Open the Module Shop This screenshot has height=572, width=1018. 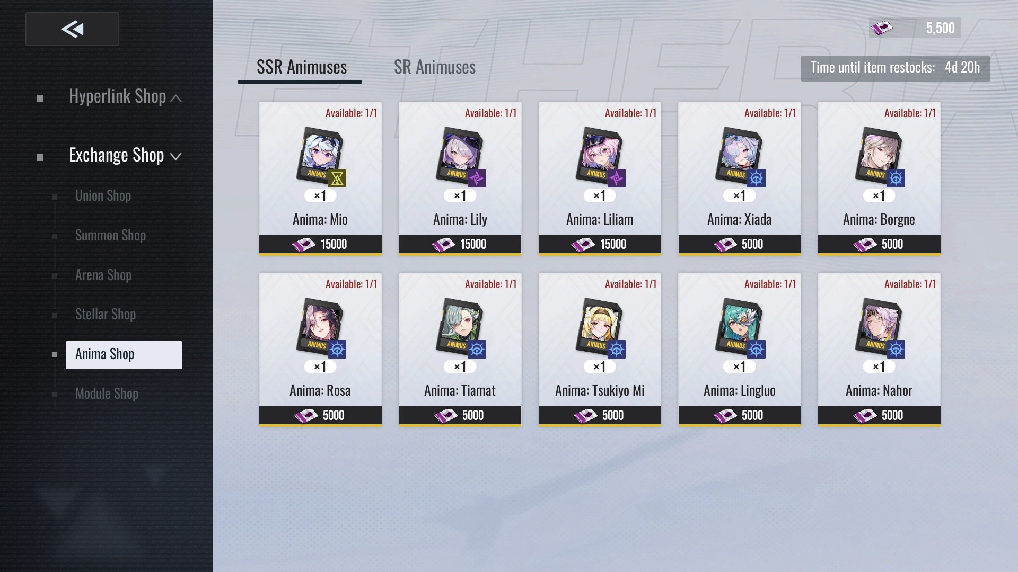pos(107,394)
